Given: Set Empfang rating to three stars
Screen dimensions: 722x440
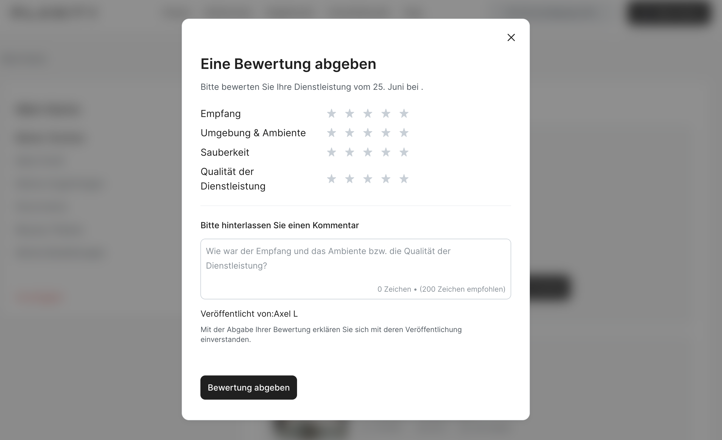Looking at the screenshot, I should click(x=368, y=113).
